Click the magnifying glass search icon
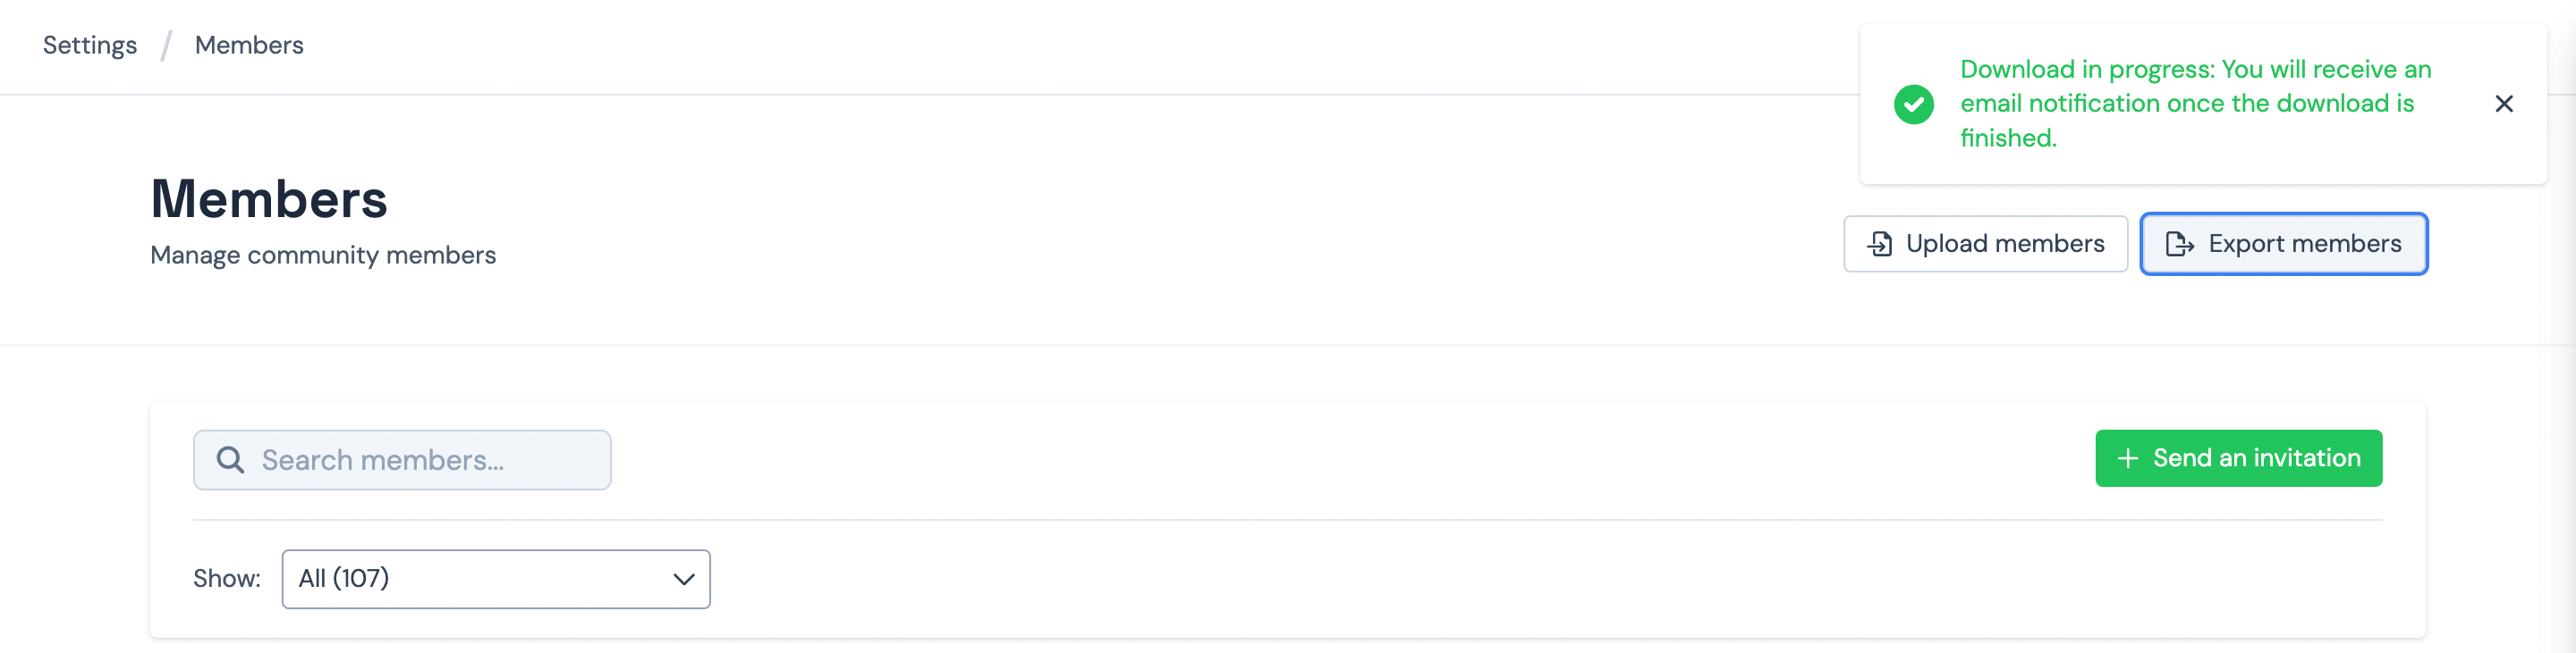2576x653 pixels. point(230,459)
